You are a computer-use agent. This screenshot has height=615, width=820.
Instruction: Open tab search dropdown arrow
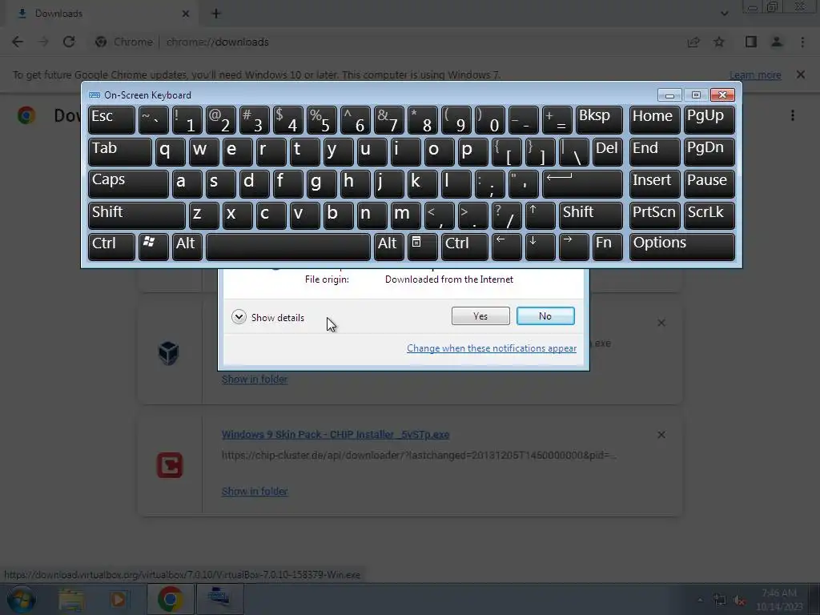(724, 14)
